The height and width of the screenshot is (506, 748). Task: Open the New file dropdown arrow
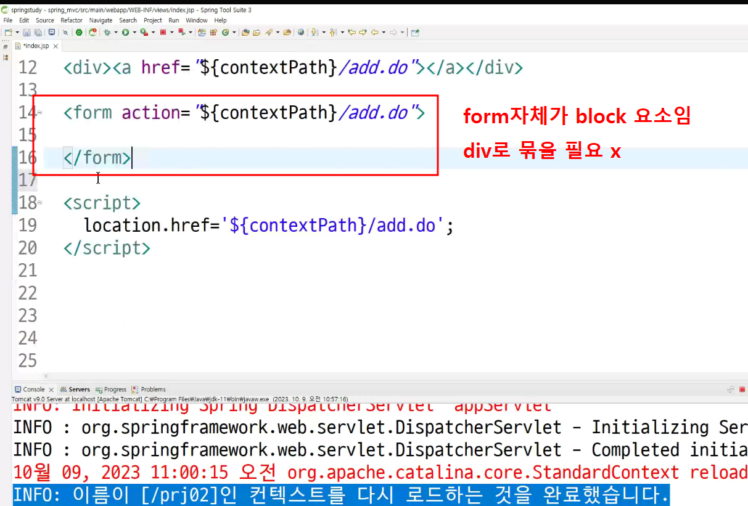click(16, 32)
